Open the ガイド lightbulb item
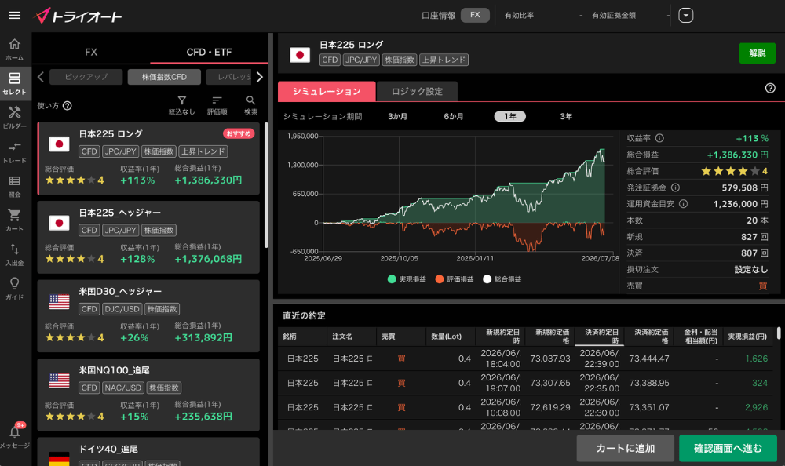Viewport: 785px width, 466px height. pyautogui.click(x=14, y=289)
